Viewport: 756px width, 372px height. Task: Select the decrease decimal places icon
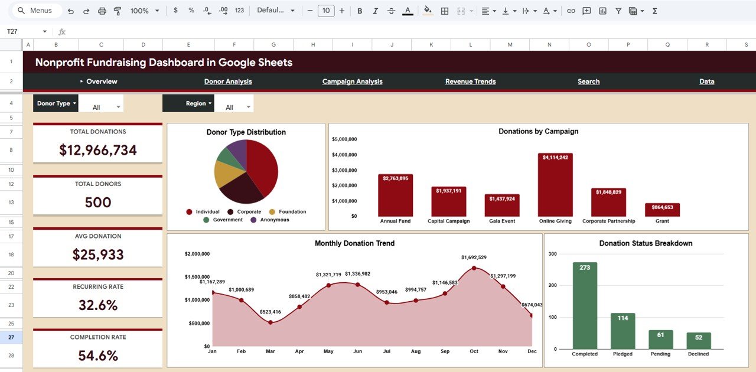[206, 11]
